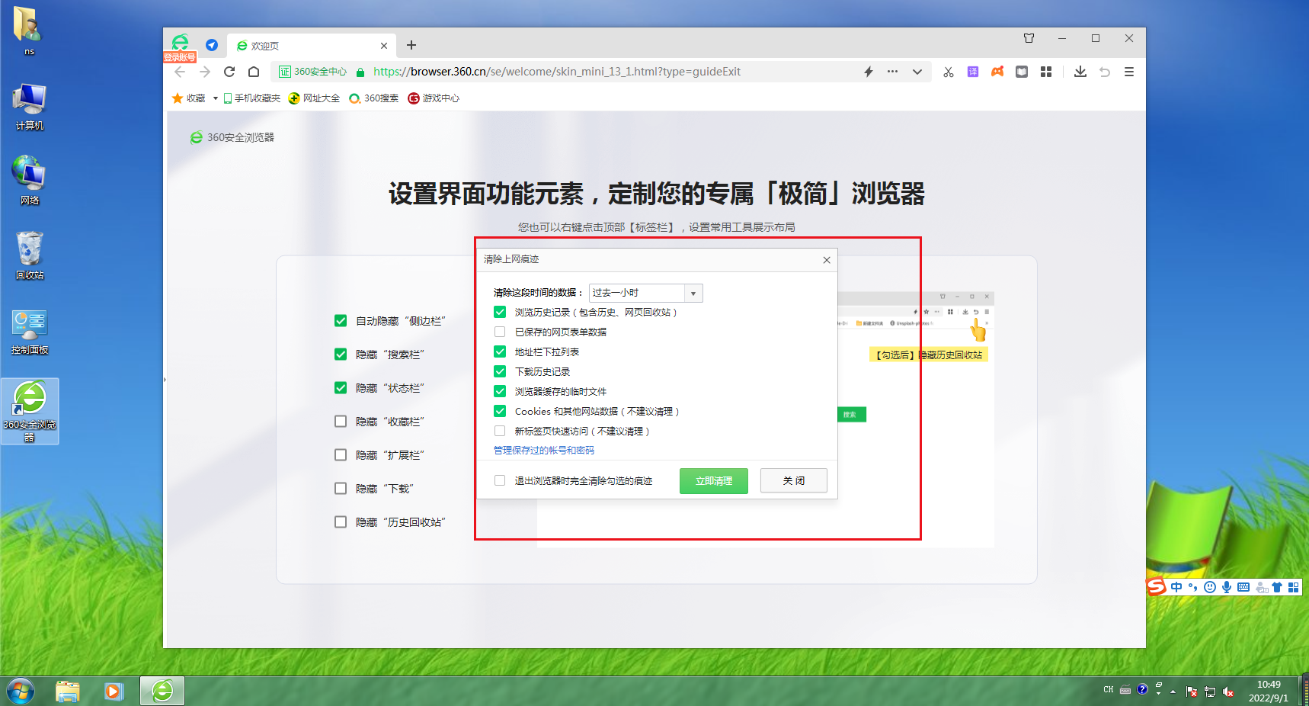Reload the current page
The image size is (1309, 706).
click(229, 72)
